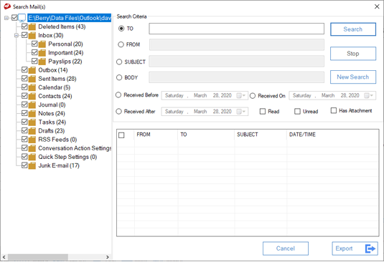
Task: Click the Drafts folder icon
Action: [32, 131]
